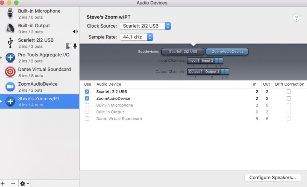Select Output 2 channel block

212,72
